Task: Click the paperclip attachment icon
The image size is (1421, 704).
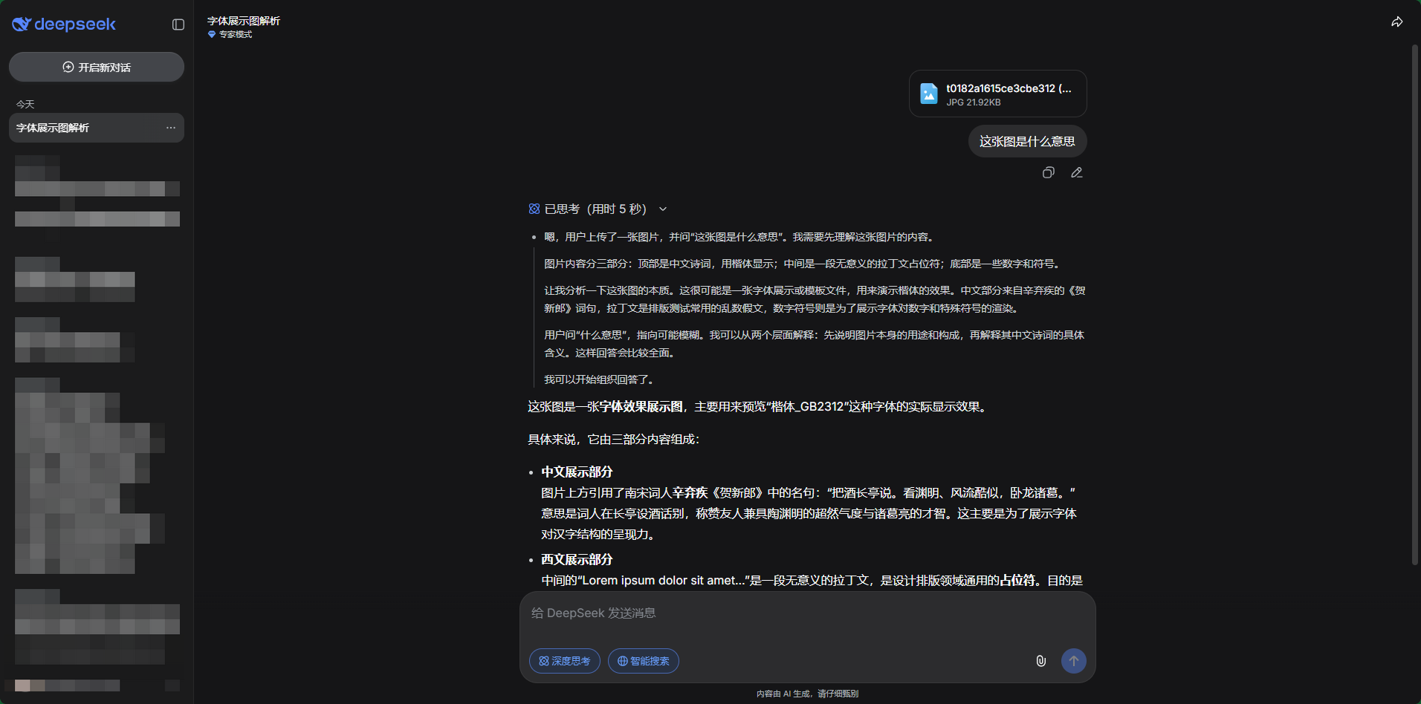Action: click(1040, 661)
